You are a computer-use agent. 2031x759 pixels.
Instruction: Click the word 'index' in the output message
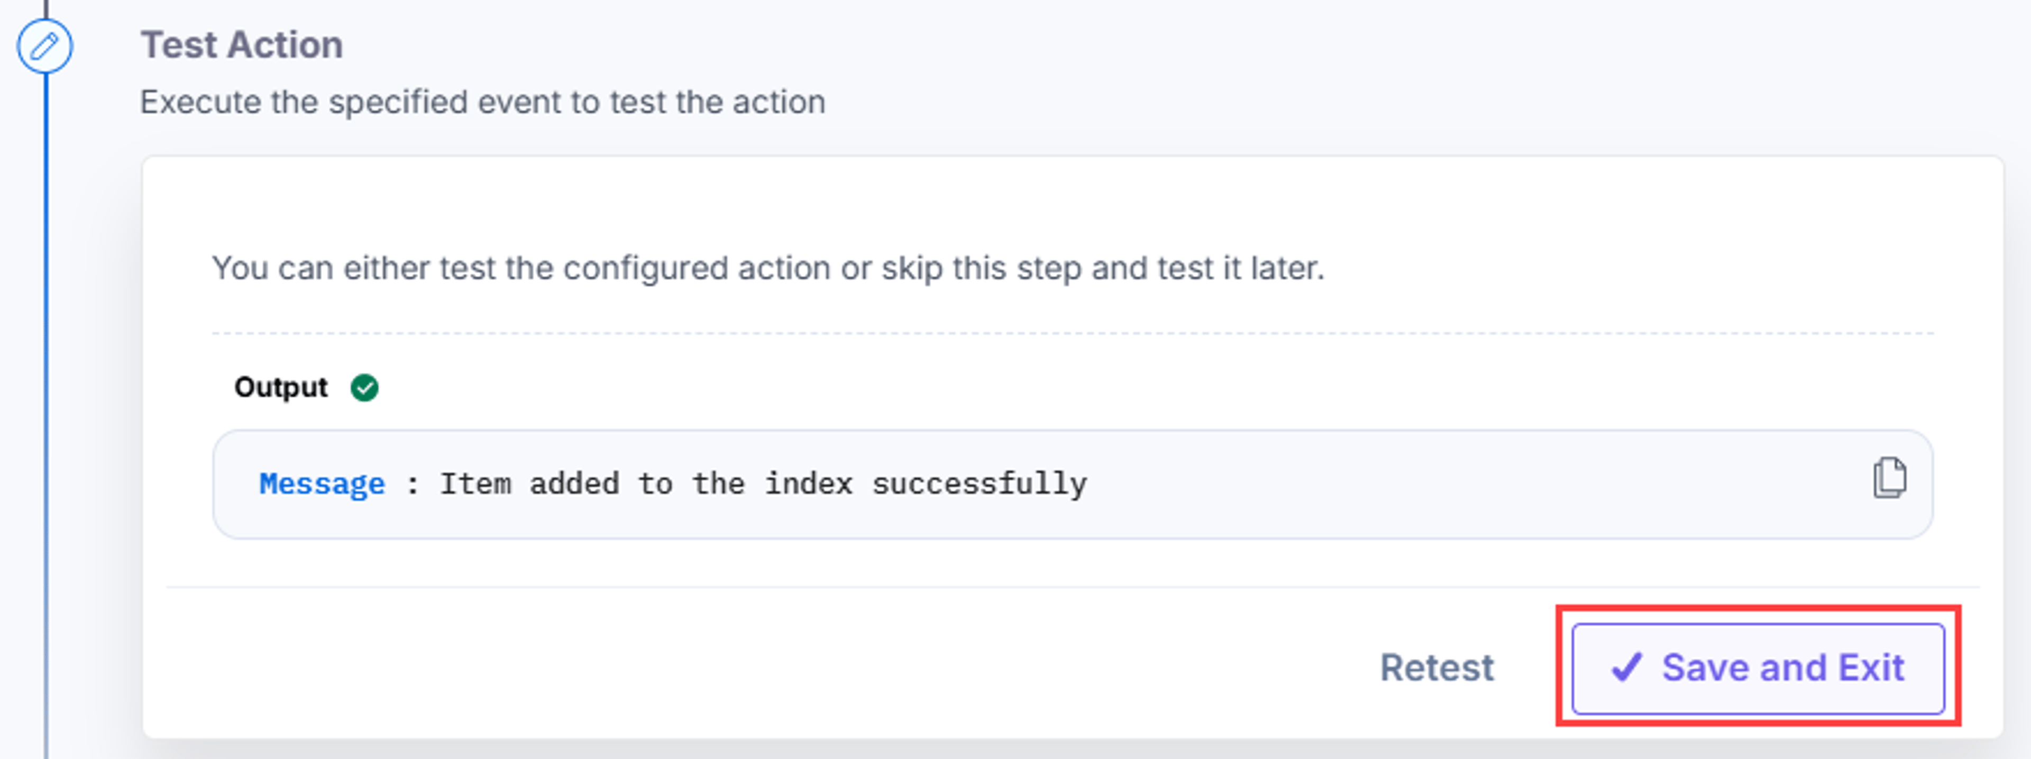pyautogui.click(x=808, y=483)
